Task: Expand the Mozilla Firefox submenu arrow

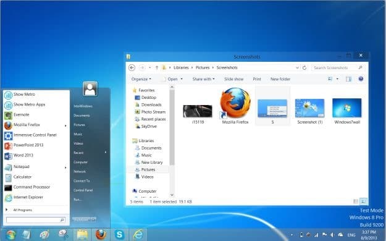Action: [x=65, y=125]
